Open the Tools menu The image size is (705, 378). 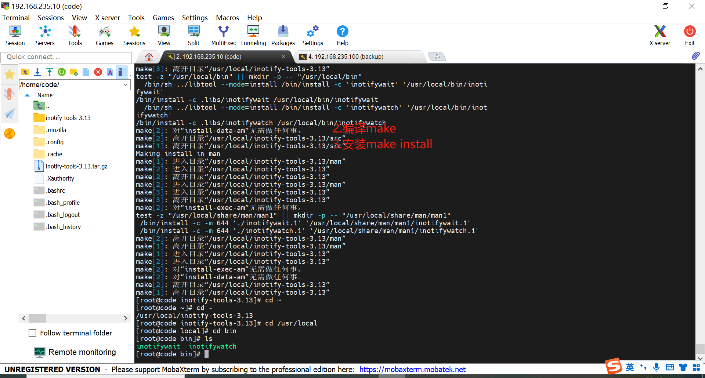pos(136,18)
